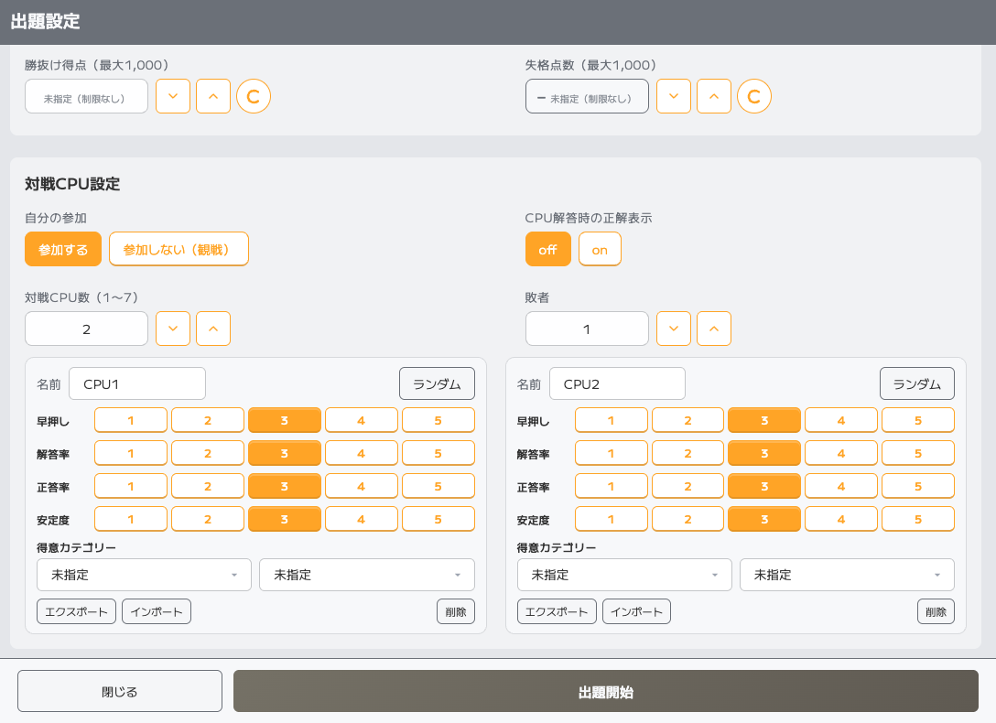
Task: Open CPU2 second 得意カテゴリー dropdown
Action: (847, 575)
